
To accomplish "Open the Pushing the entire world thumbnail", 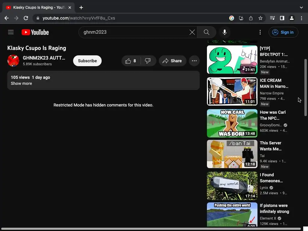I will (232, 214).
